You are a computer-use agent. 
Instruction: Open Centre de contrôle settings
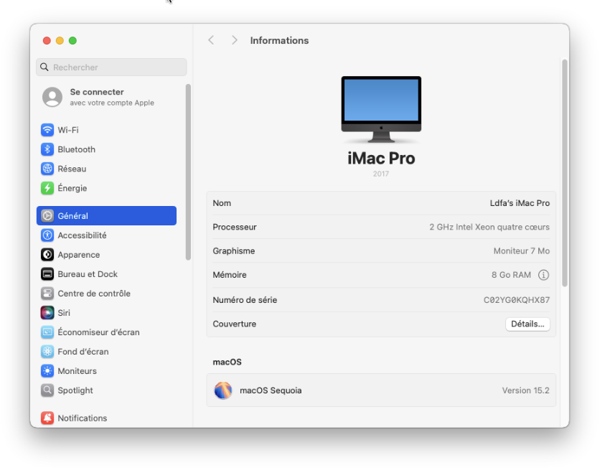point(106,294)
